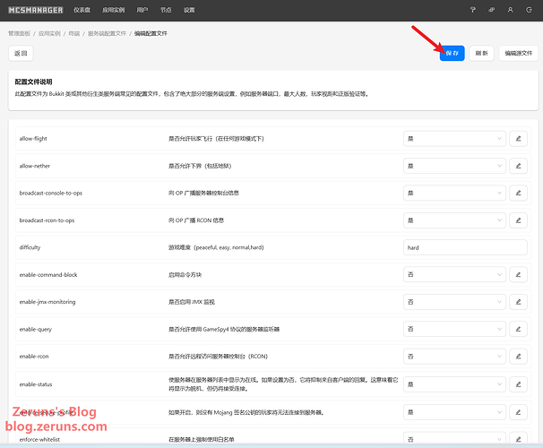
Task: Click the edit pencil for allow-flight
Action: click(x=518, y=139)
